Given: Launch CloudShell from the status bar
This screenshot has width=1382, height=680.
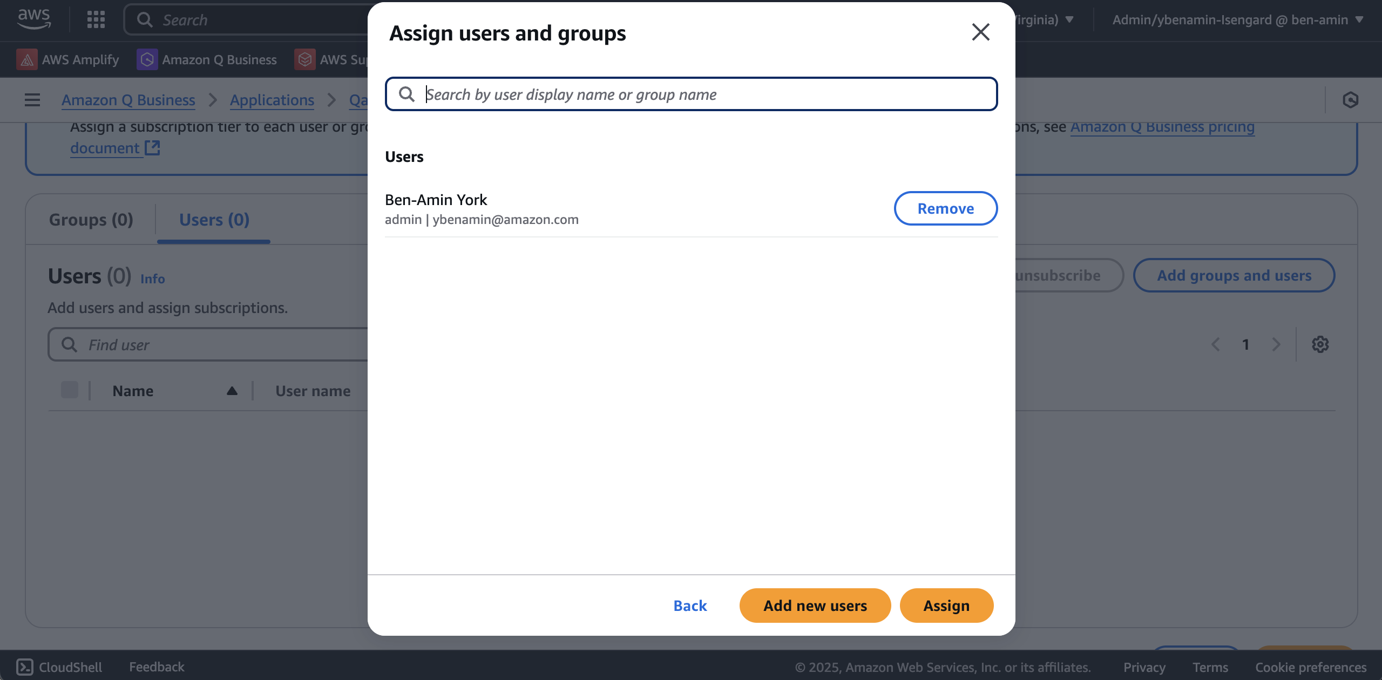Looking at the screenshot, I should [59, 667].
